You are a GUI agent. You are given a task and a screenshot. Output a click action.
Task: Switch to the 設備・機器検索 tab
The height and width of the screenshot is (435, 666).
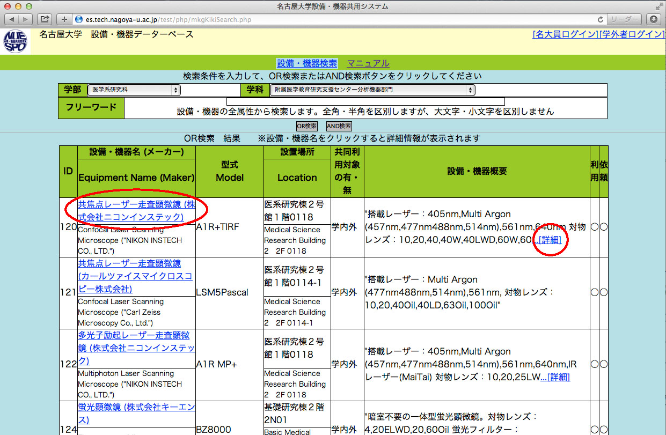coord(307,63)
